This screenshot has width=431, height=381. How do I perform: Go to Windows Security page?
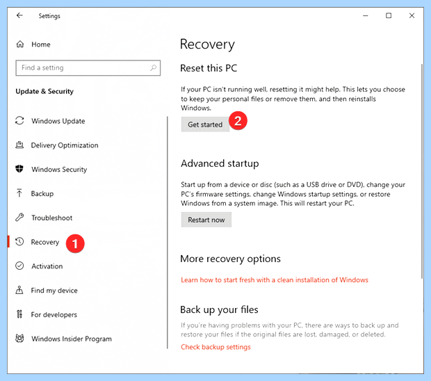(x=59, y=170)
